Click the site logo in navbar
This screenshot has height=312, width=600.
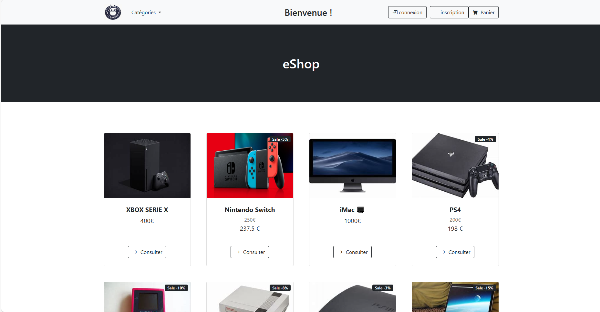coord(113,12)
